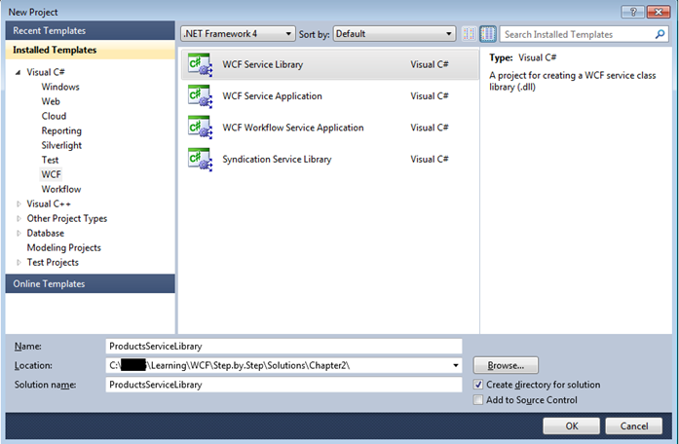The width and height of the screenshot is (679, 444).
Task: Select the WCF Workflow Service Application icon
Action: [200, 128]
